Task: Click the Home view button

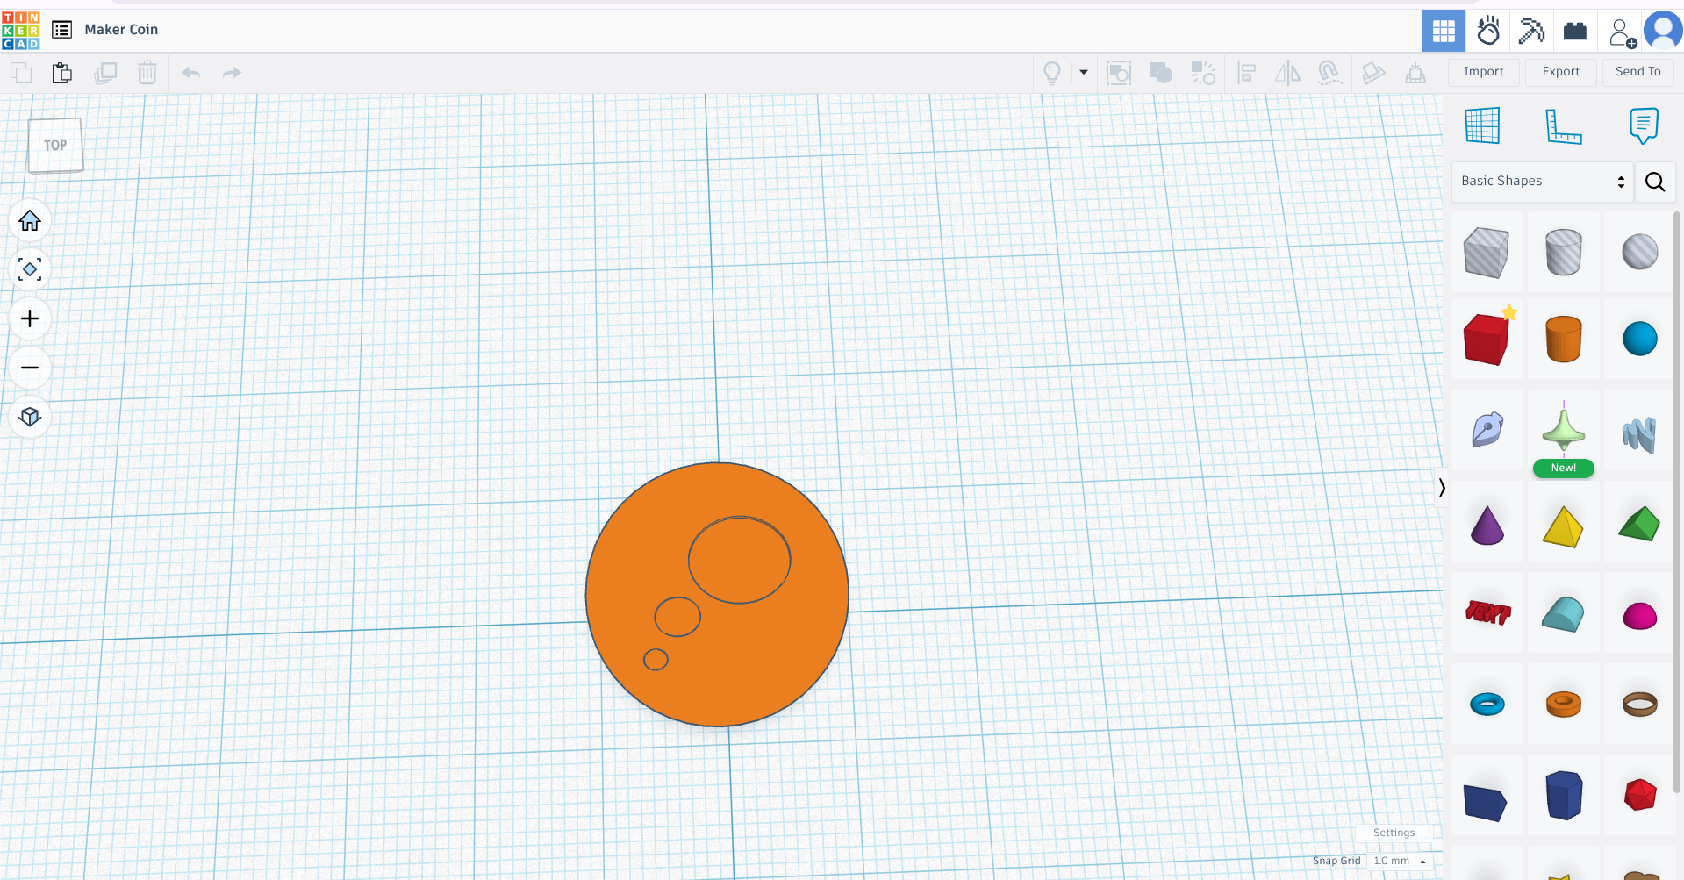Action: pyautogui.click(x=30, y=221)
